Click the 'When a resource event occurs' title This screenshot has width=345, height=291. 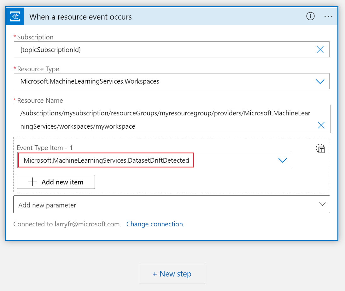click(x=81, y=17)
